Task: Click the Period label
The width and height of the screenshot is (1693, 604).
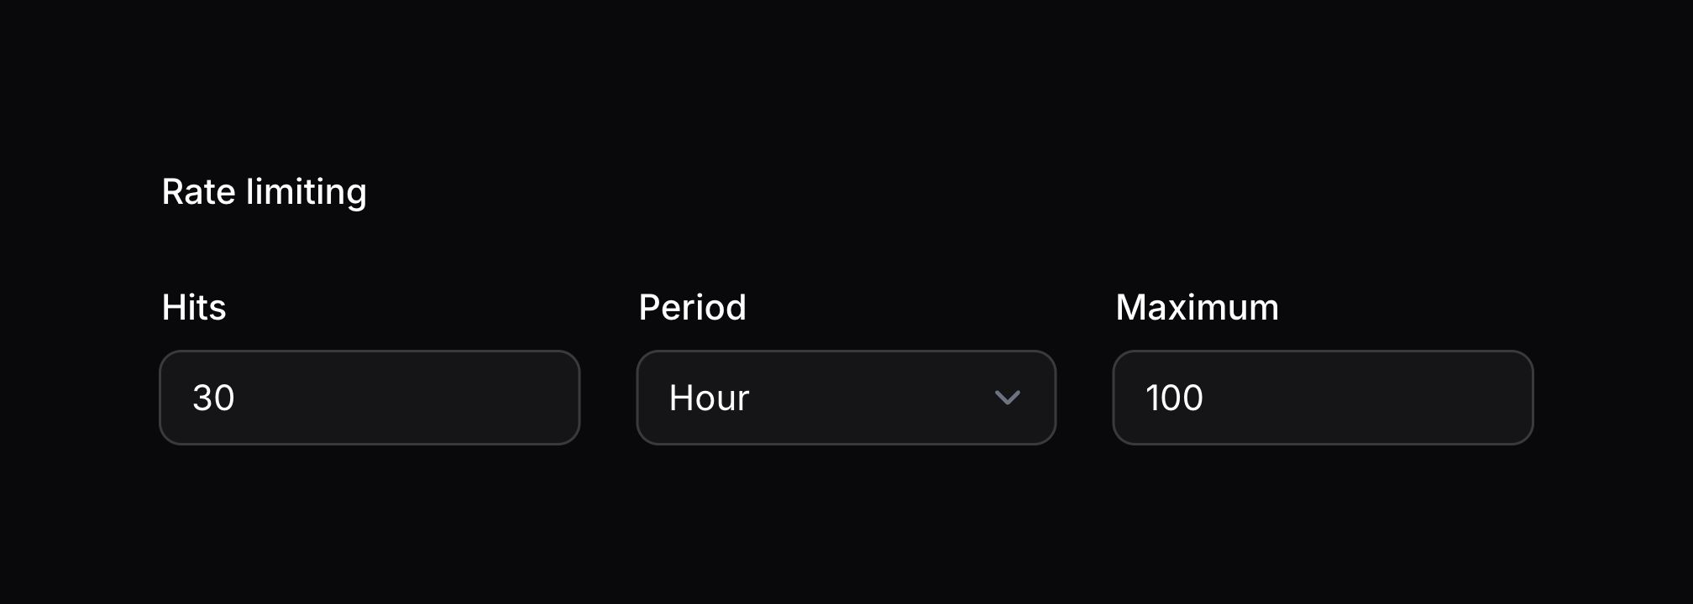Action: coord(692,308)
